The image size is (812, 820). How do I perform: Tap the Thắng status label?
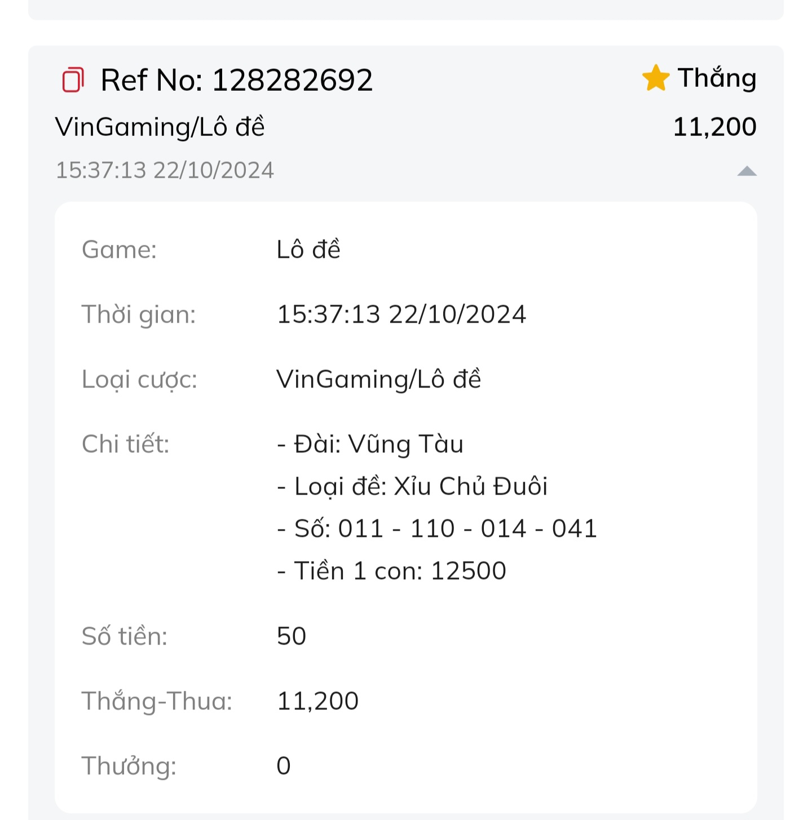point(717,78)
